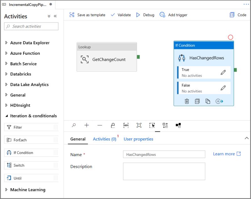251x199 pixels.
Task: Edit the True branch with the pencil icon
Action: click(223, 72)
